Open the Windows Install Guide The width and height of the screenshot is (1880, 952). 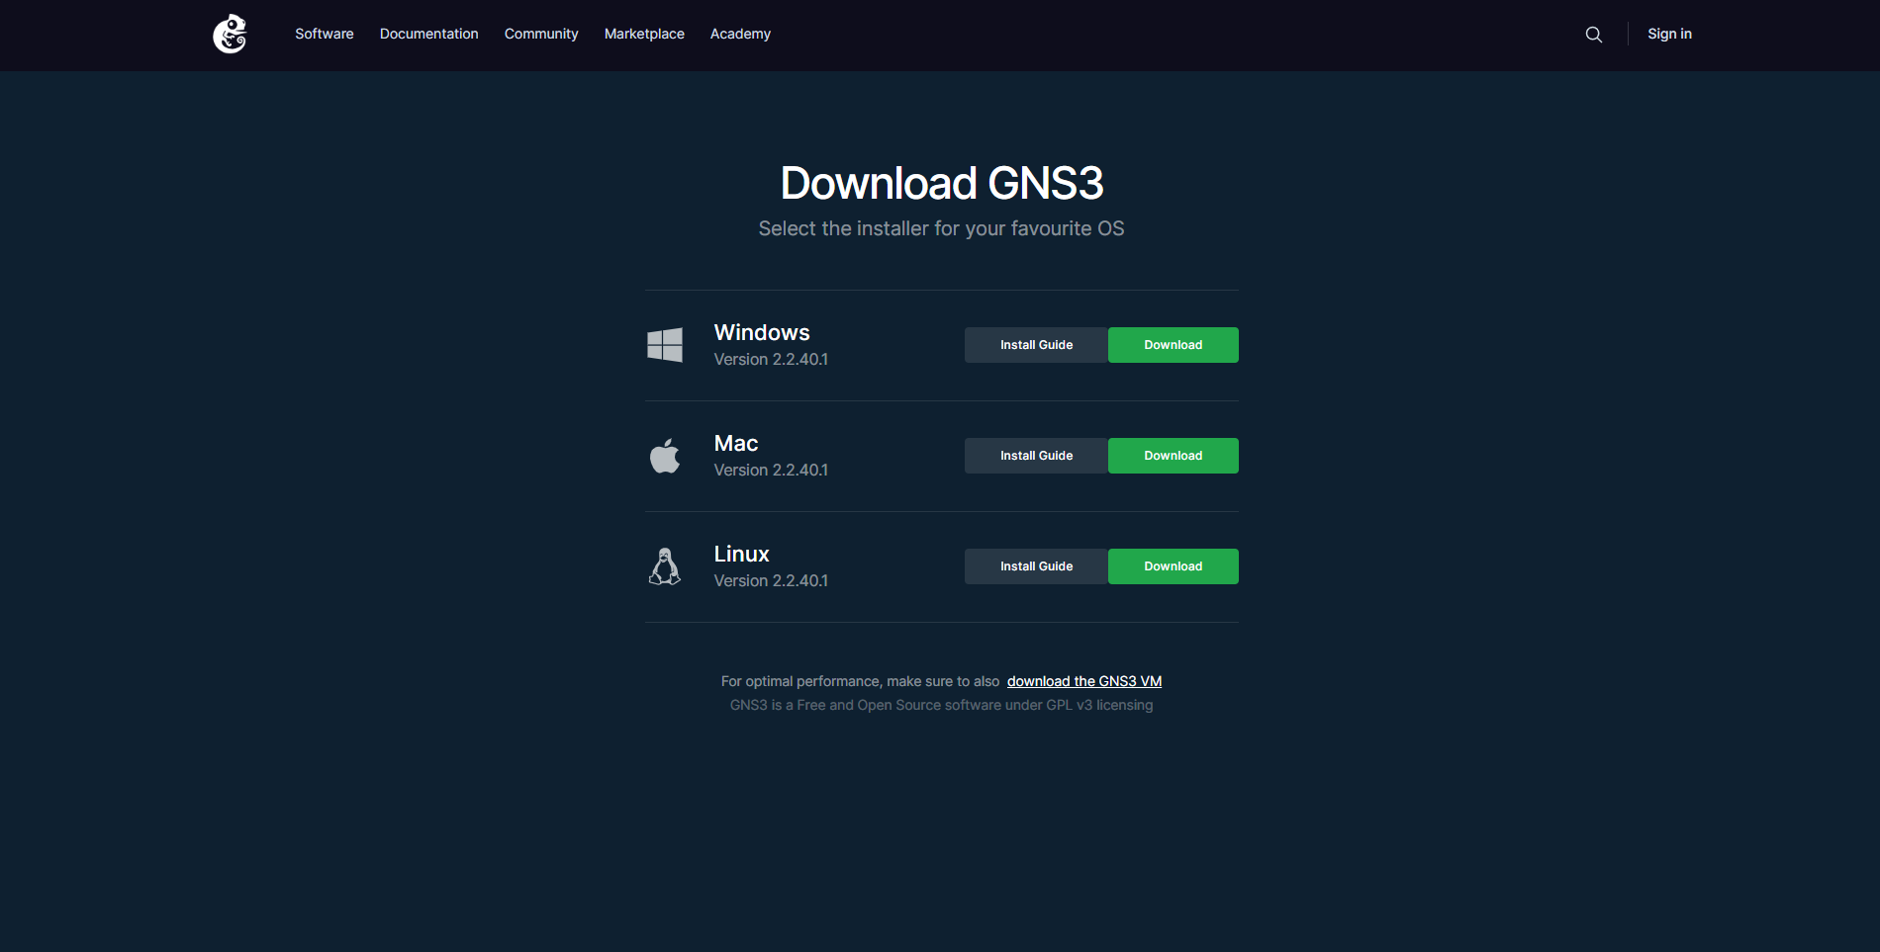tap(1036, 345)
